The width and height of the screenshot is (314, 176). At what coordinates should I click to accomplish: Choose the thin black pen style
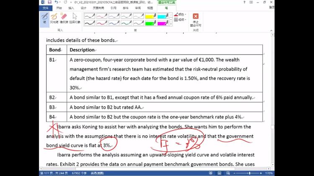click(x=90, y=16)
